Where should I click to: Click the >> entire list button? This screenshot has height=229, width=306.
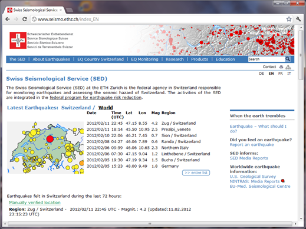(196, 172)
